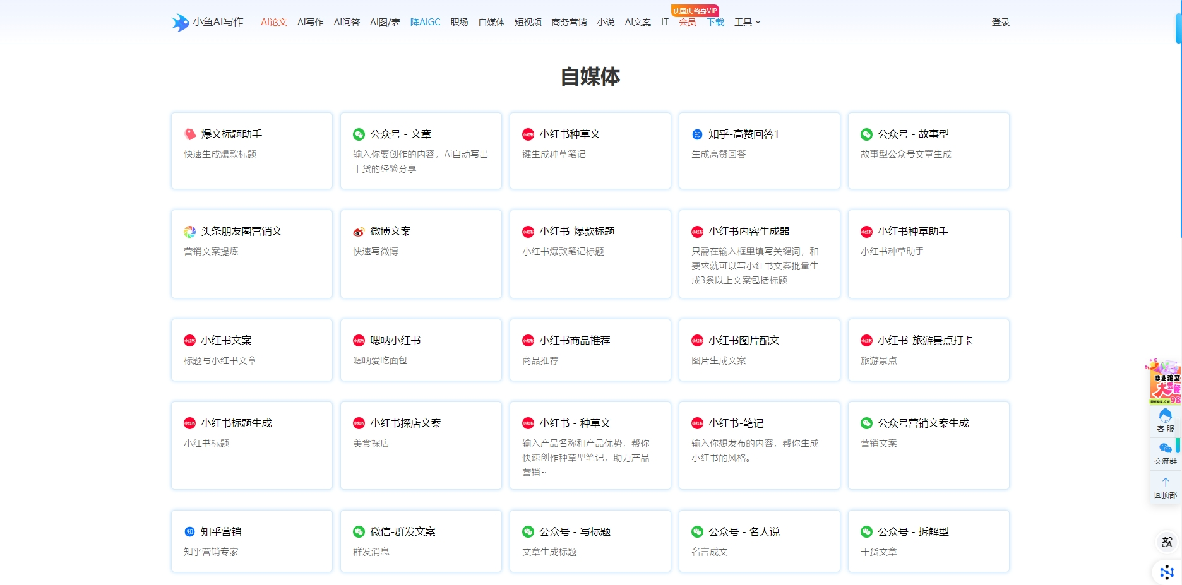
Task: Click the 知乎营销专家 description text
Action: (x=211, y=552)
